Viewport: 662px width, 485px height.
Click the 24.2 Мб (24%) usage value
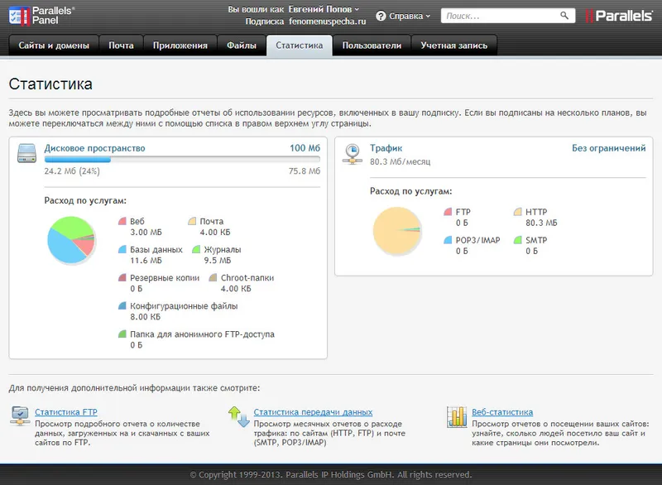click(72, 171)
